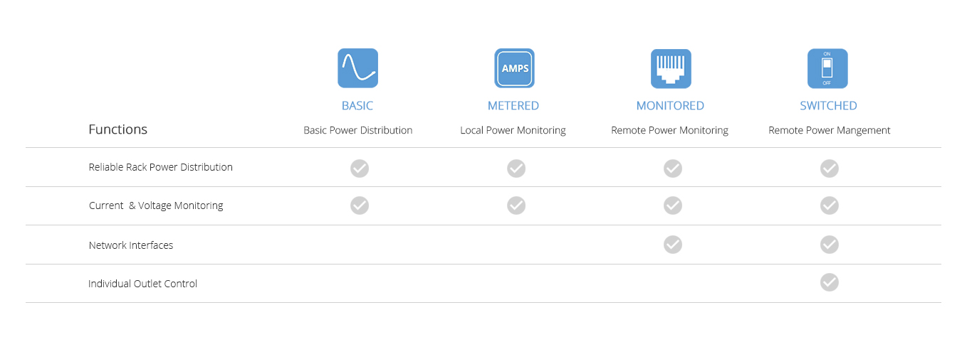Click the Basic sine wave icon

[x=357, y=68]
